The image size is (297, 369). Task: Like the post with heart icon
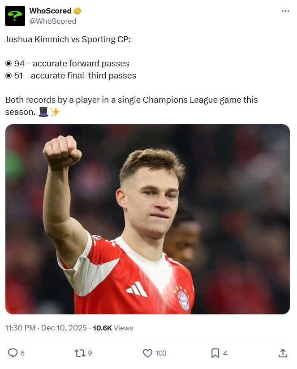tap(147, 353)
